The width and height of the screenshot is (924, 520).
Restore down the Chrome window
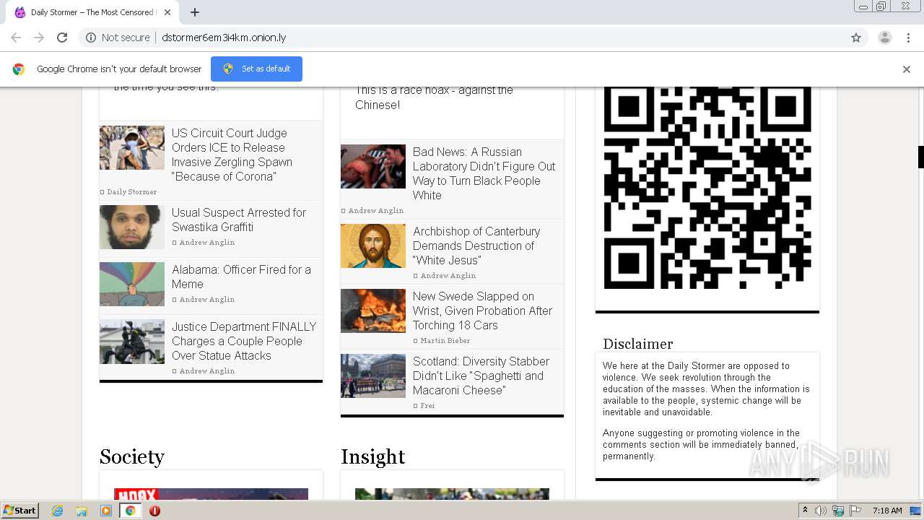881,6
